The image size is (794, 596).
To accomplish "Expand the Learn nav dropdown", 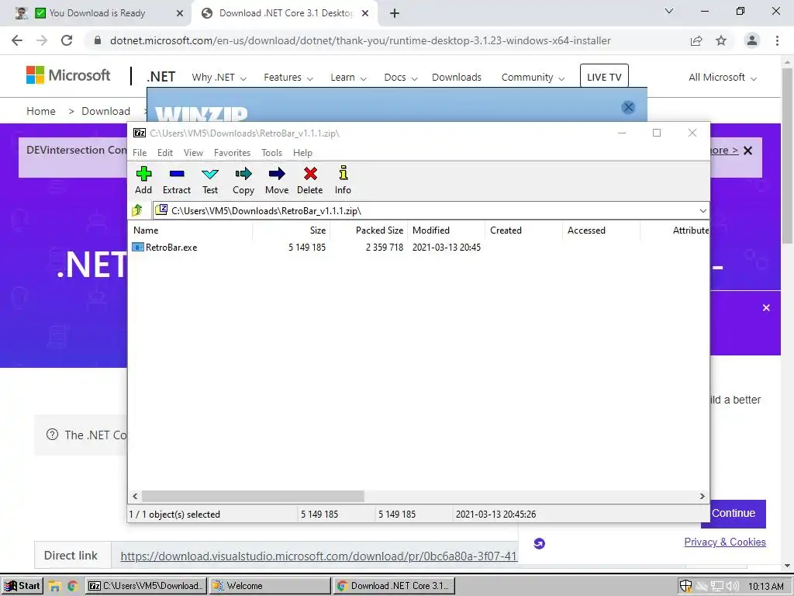I will click(348, 78).
